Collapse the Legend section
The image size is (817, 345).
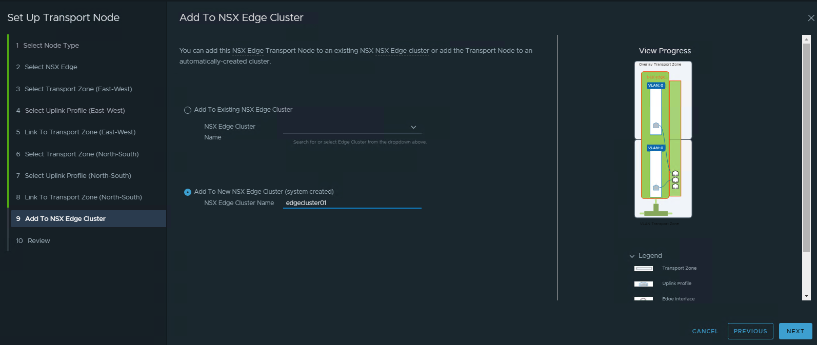pyautogui.click(x=632, y=255)
